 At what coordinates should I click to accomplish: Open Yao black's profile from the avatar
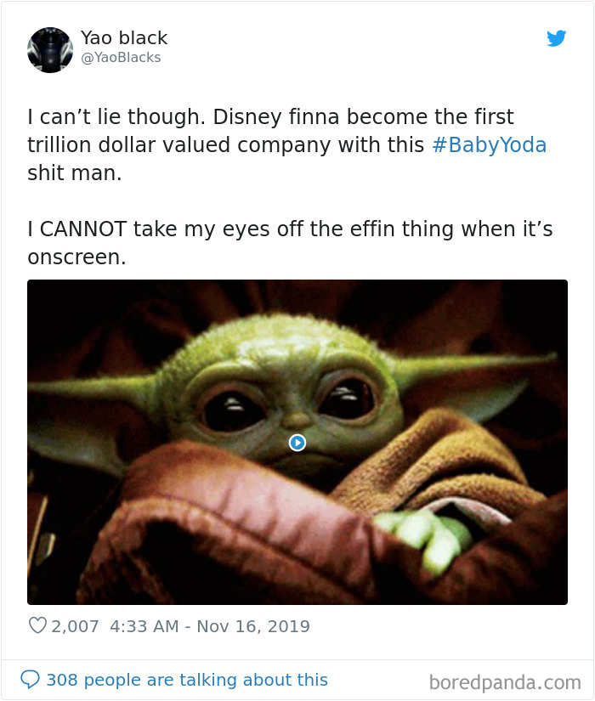point(49,48)
